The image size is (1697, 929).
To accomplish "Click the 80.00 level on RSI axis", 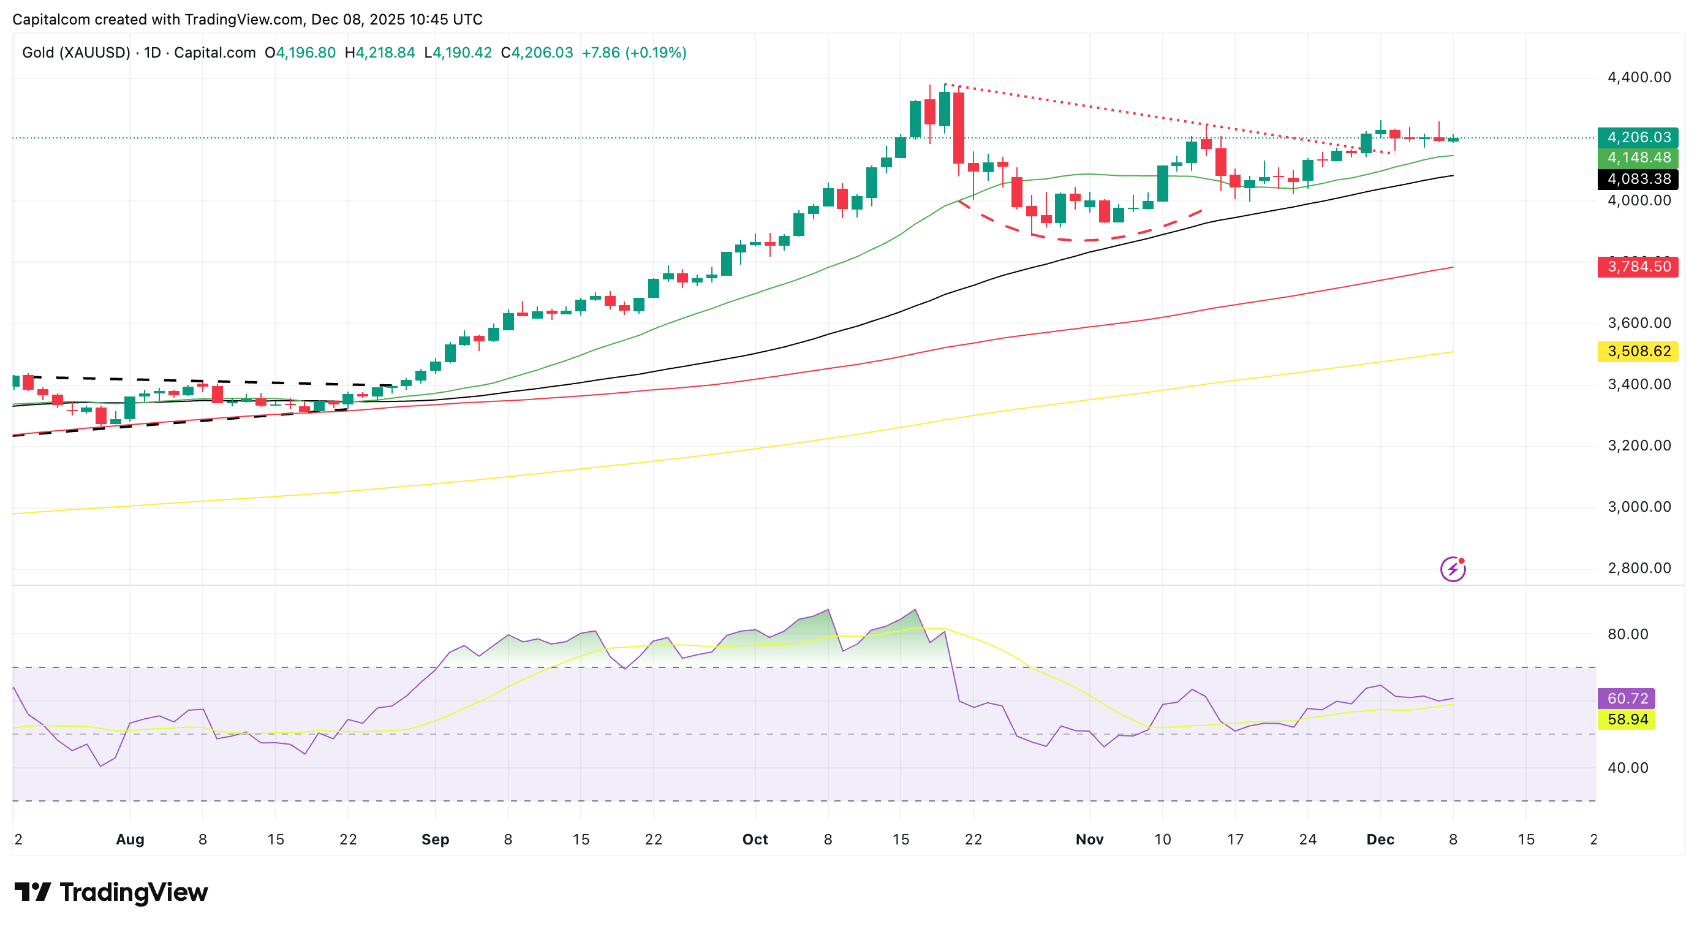I will (1627, 634).
